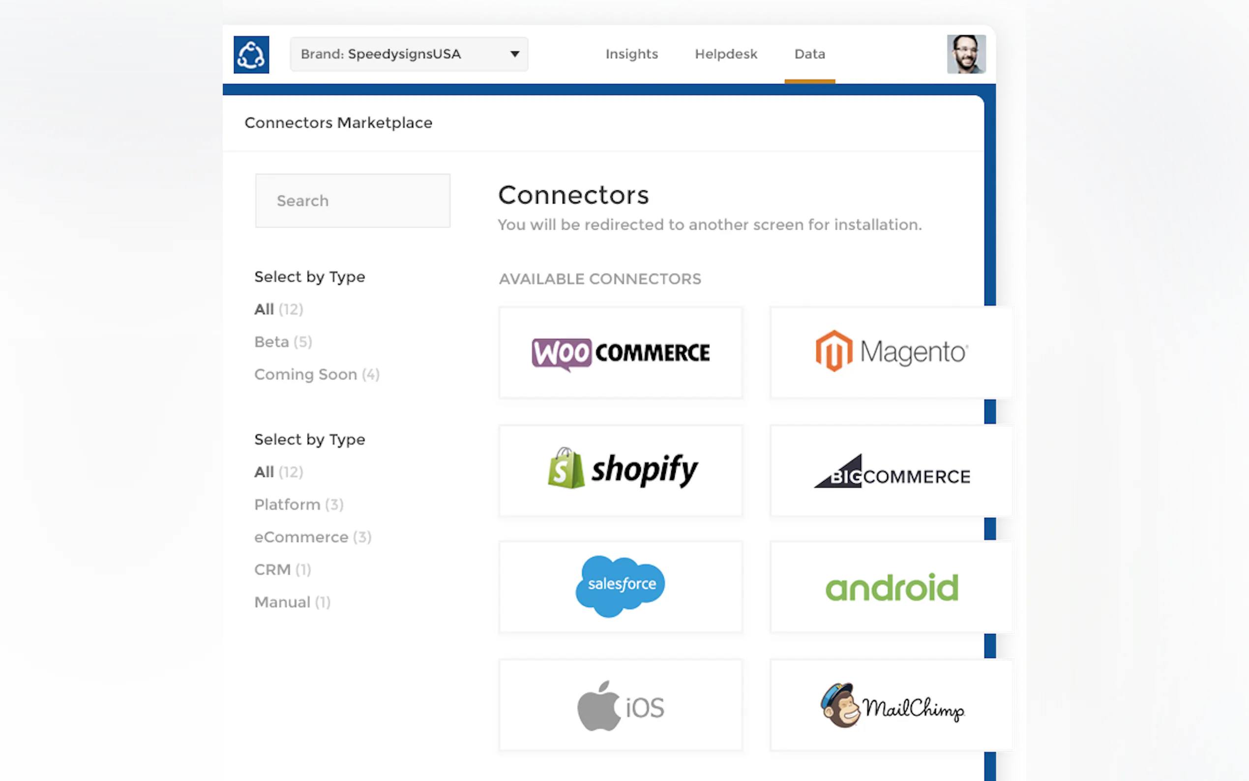The image size is (1249, 781).
Task: Open the WooCommerce connector tile
Action: pyautogui.click(x=620, y=352)
